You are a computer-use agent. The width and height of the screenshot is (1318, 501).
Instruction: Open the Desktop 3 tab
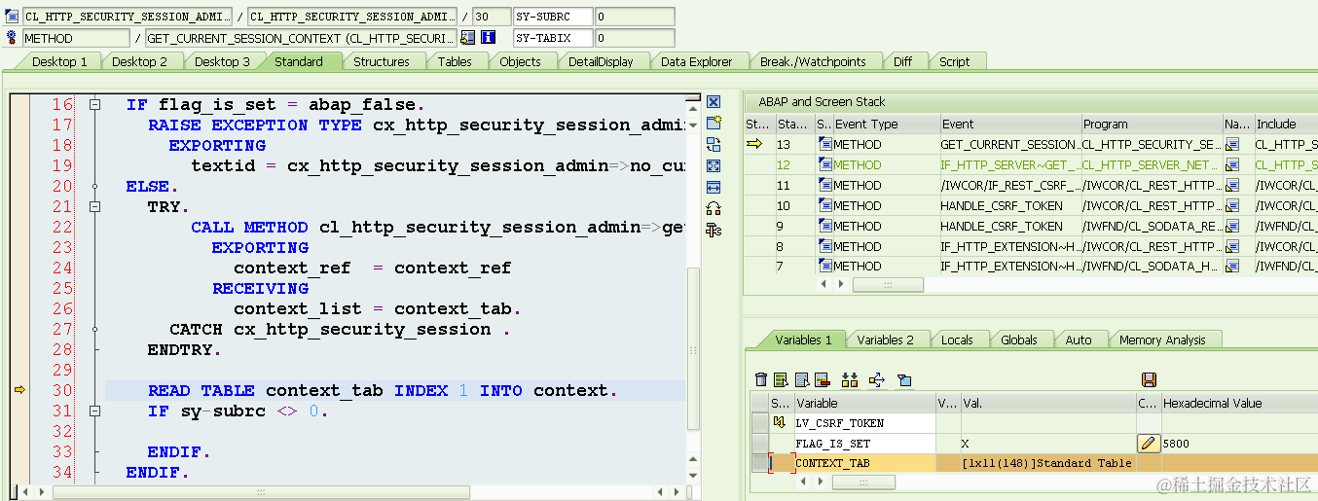pos(222,61)
